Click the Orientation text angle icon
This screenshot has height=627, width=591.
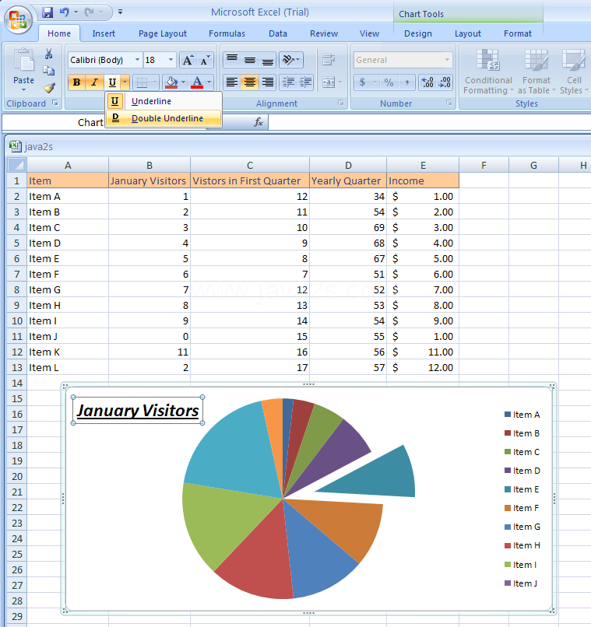click(291, 60)
